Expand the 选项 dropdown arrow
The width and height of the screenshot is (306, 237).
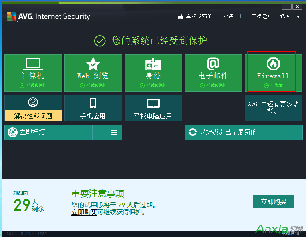(298, 17)
